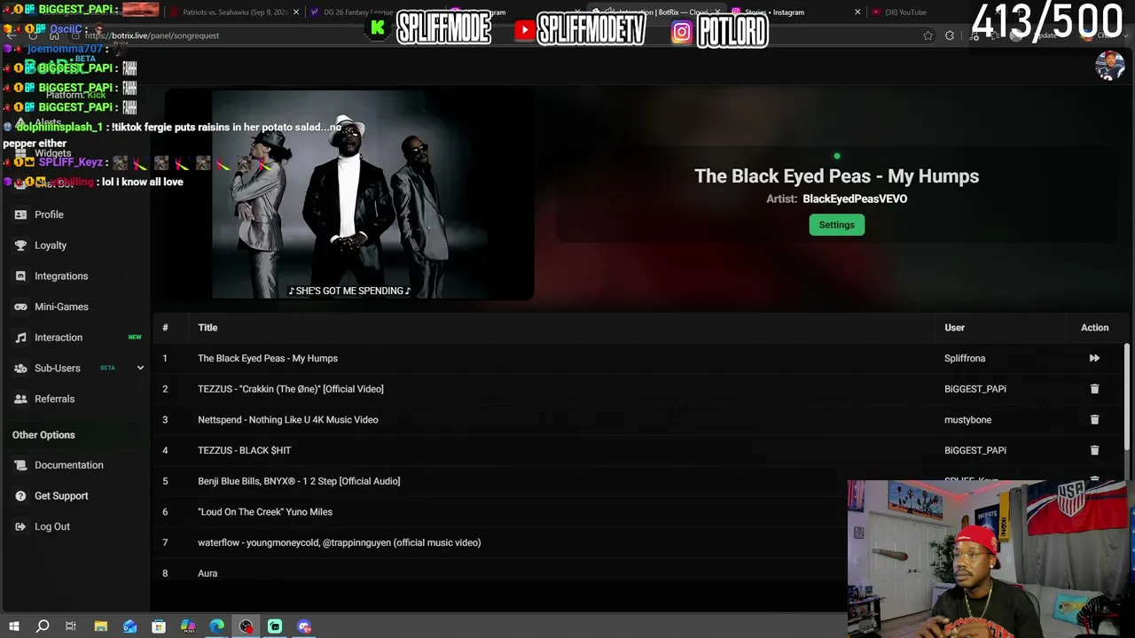Open green Kick app on taskbar

click(x=275, y=626)
